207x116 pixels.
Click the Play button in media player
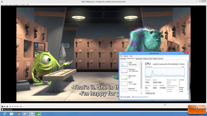click(2, 107)
